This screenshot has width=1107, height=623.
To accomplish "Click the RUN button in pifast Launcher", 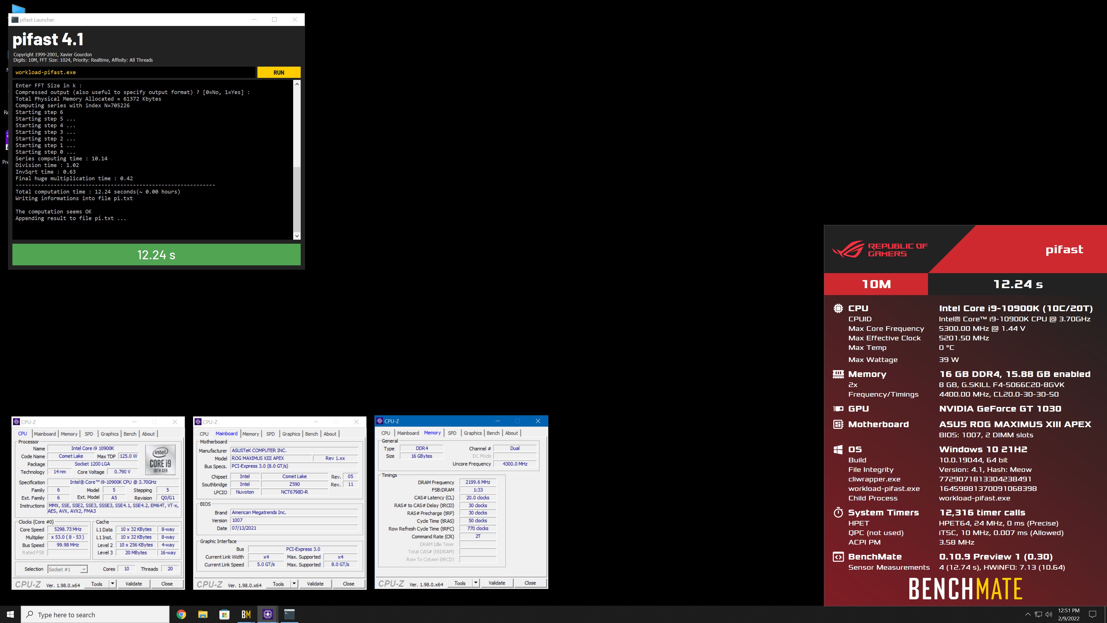I will 278,72.
